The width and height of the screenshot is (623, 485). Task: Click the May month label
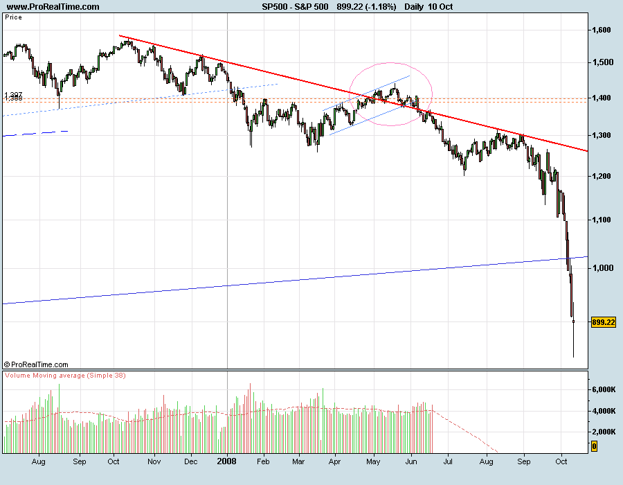373,461
